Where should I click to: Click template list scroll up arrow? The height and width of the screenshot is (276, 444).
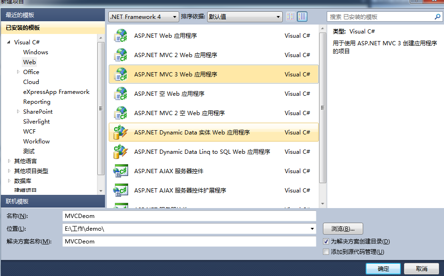coord(322,28)
